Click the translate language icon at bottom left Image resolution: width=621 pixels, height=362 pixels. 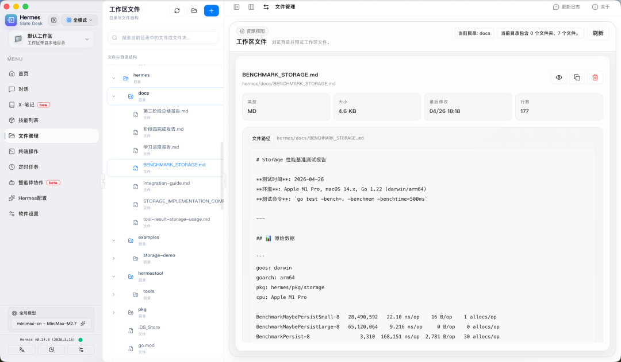[22, 350]
